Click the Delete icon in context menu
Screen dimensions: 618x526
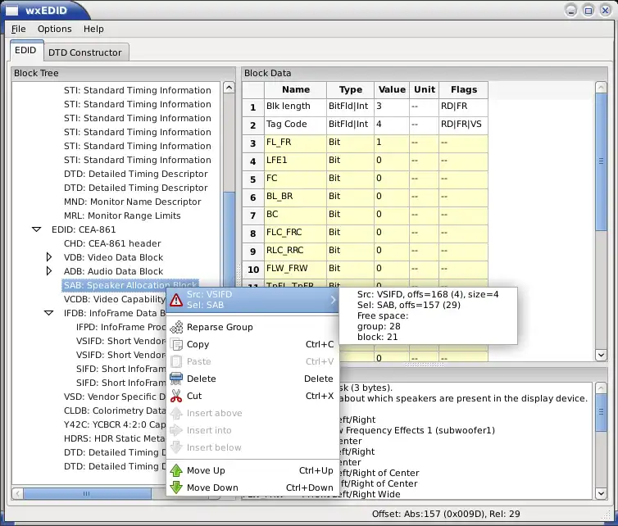[x=176, y=379]
